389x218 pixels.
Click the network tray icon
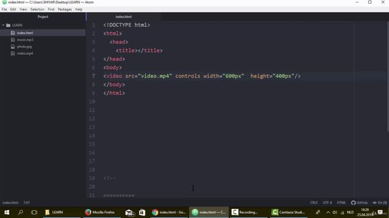pyautogui.click(x=342, y=213)
